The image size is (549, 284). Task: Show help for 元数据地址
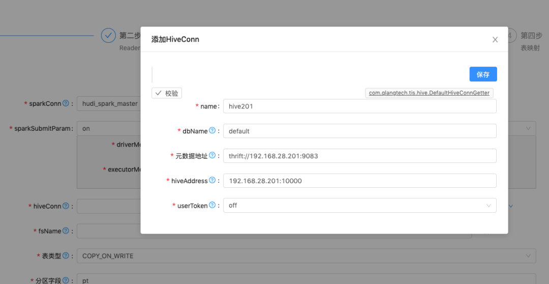click(x=212, y=155)
